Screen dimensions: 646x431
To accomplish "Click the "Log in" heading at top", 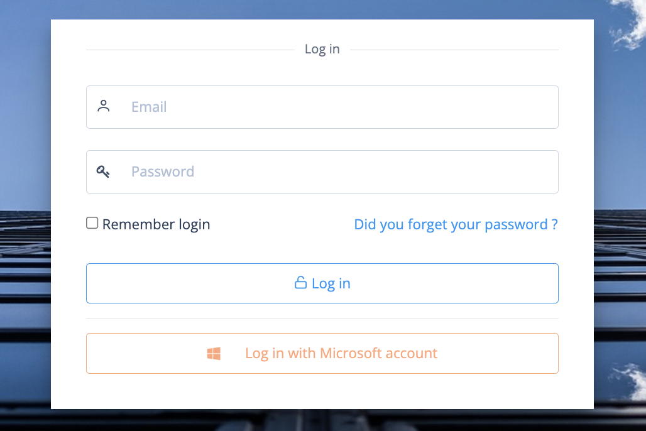I will 322,49.
